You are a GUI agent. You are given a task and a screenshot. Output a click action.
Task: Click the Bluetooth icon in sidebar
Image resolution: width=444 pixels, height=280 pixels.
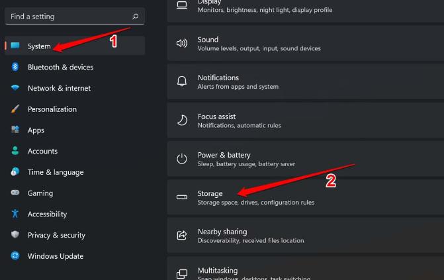pyautogui.click(x=15, y=67)
